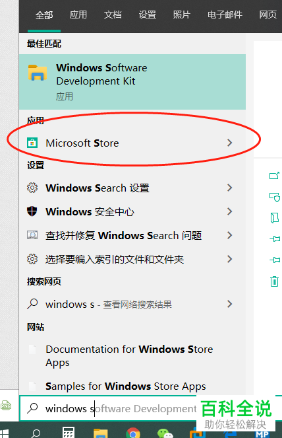The image size is (282, 438).
Task: Open File Explorer from the taskbar
Action: 101,433
